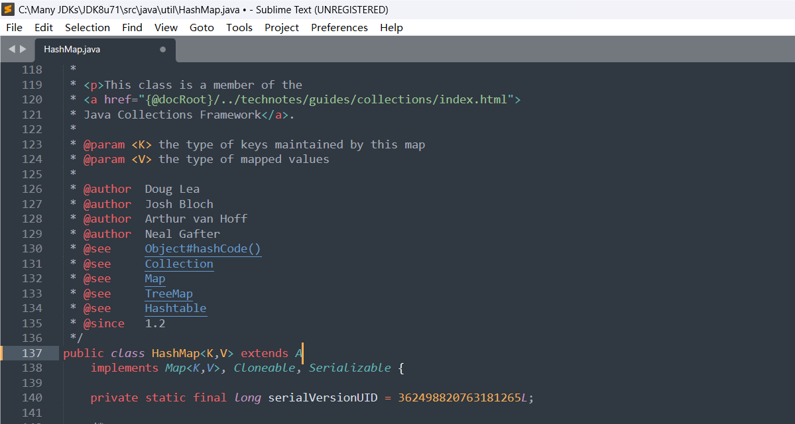
Task: Open the Project menu
Action: [x=282, y=27]
